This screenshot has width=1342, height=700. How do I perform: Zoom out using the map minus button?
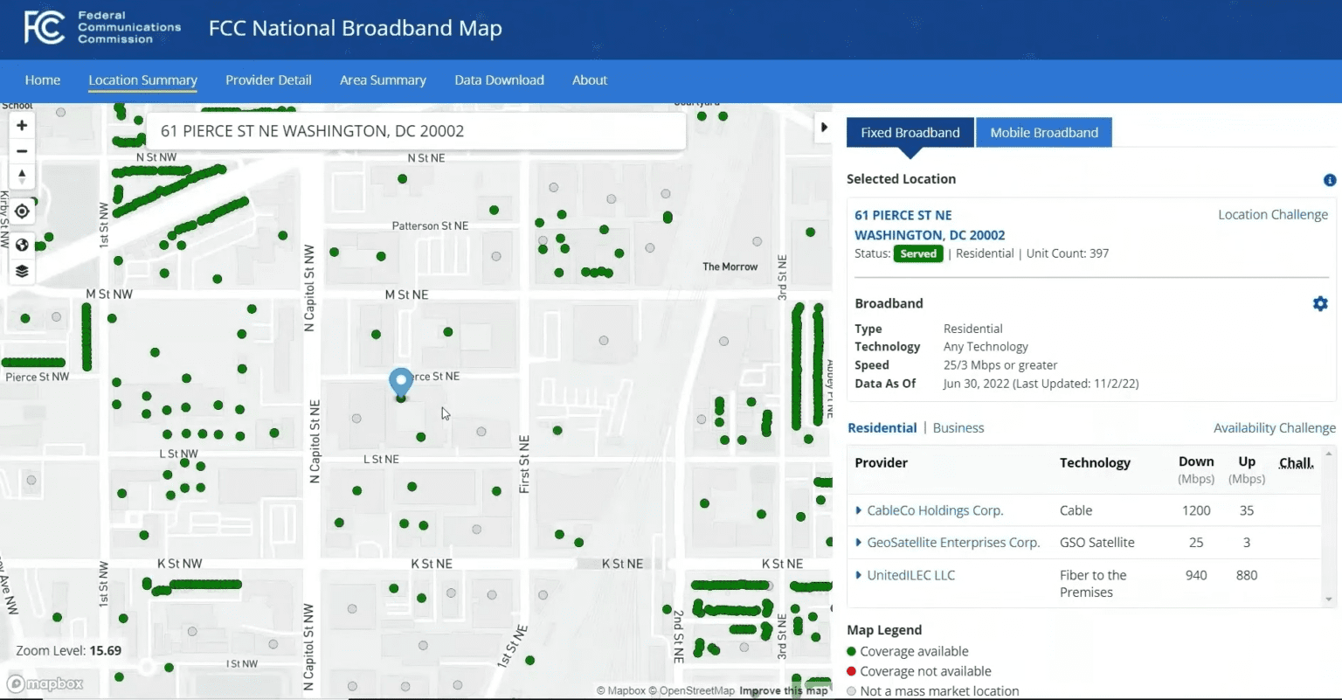coord(22,151)
